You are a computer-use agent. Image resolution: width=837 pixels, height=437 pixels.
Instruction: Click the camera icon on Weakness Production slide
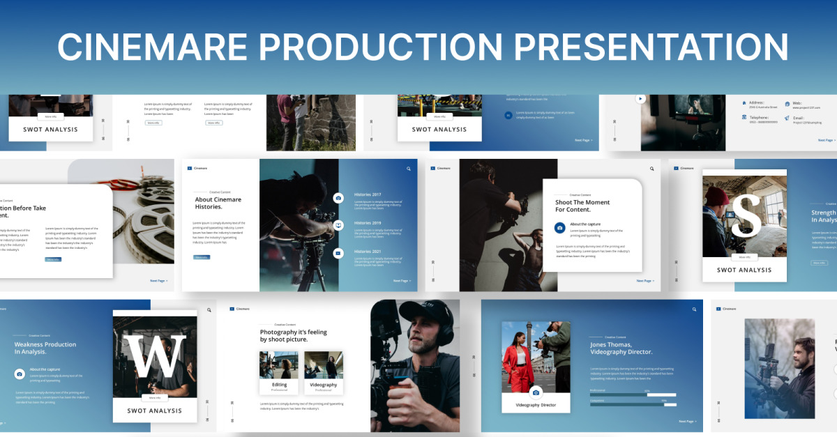click(x=20, y=374)
